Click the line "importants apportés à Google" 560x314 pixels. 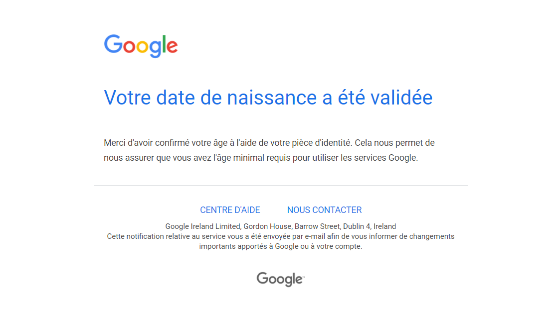(281, 246)
